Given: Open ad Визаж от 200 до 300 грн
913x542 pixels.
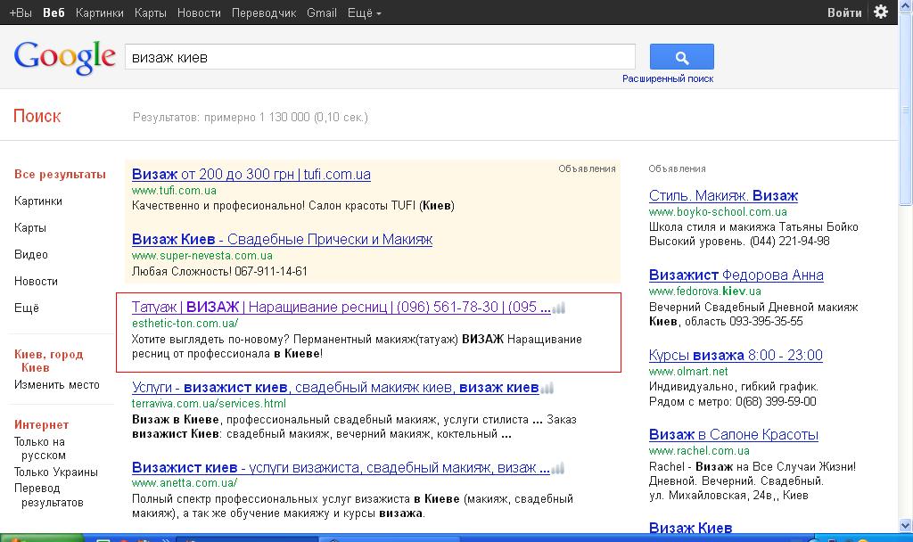Looking at the screenshot, I should (251, 174).
